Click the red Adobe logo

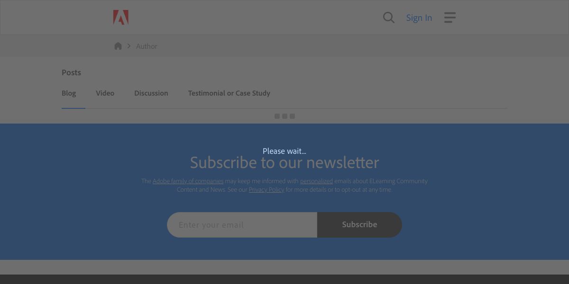click(x=121, y=18)
